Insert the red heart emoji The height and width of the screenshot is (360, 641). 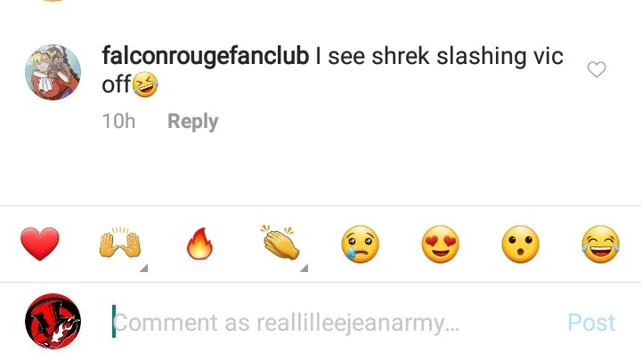click(40, 244)
